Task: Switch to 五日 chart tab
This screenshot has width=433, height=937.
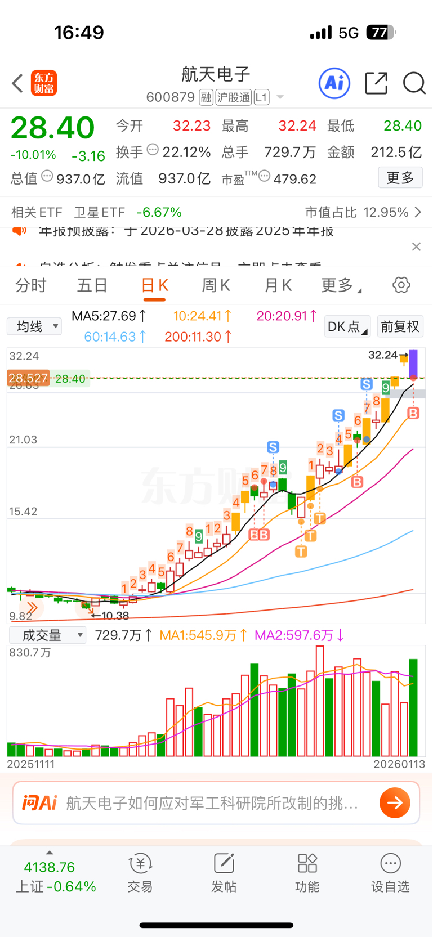Action: pos(92,285)
